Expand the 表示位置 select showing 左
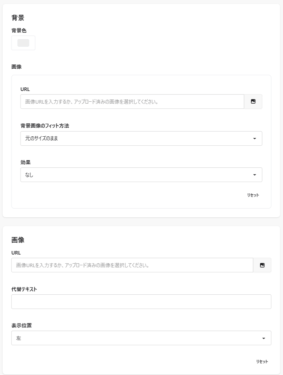This screenshot has height=375, width=283. [x=136, y=338]
